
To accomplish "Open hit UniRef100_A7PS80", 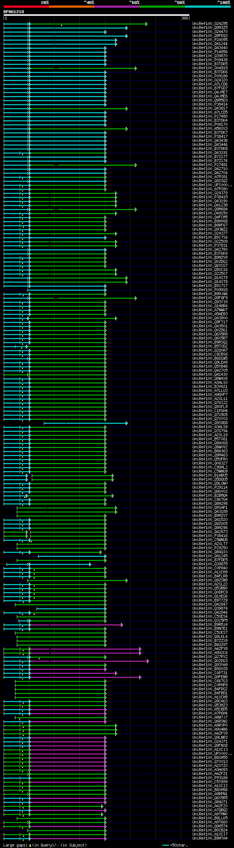I will click(x=210, y=189).
